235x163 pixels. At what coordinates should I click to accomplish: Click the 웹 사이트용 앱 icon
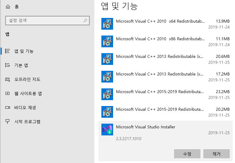[8, 93]
